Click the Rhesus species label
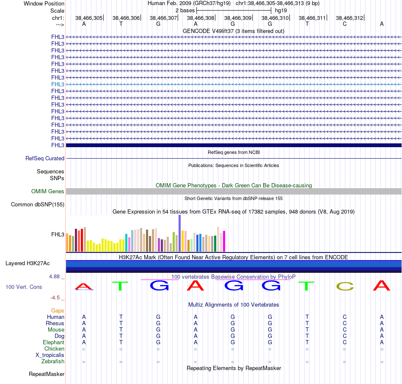This screenshot has height=384, width=402. pos(55,323)
